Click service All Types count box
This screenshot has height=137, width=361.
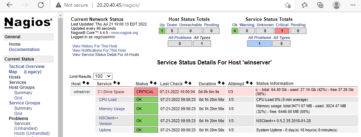pos(281,44)
